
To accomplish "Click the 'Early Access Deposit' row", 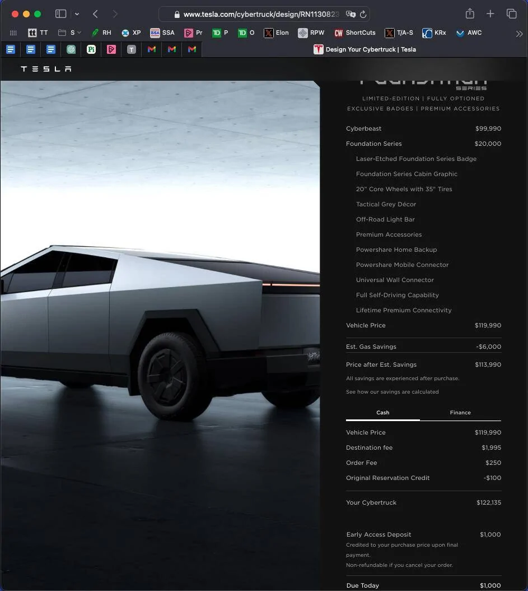I will click(423, 534).
